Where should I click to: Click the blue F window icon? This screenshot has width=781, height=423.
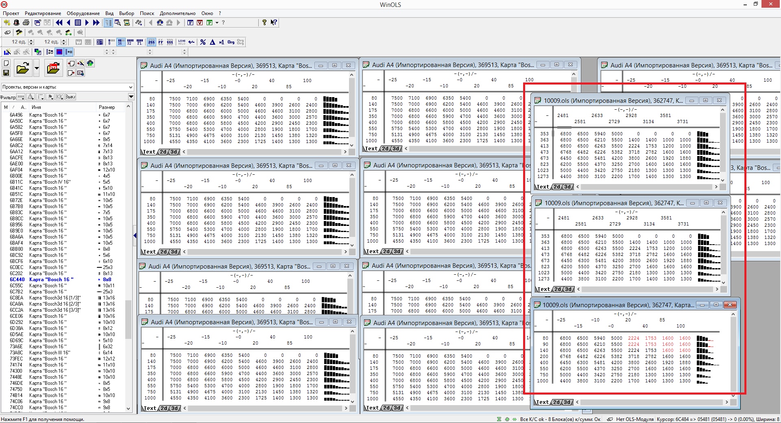[x=190, y=23]
